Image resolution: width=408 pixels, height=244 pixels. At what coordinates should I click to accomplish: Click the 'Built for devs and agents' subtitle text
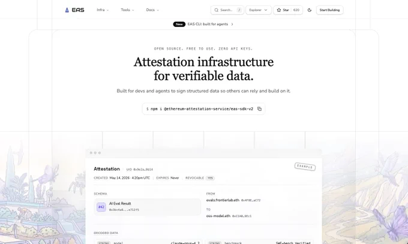pos(203,91)
